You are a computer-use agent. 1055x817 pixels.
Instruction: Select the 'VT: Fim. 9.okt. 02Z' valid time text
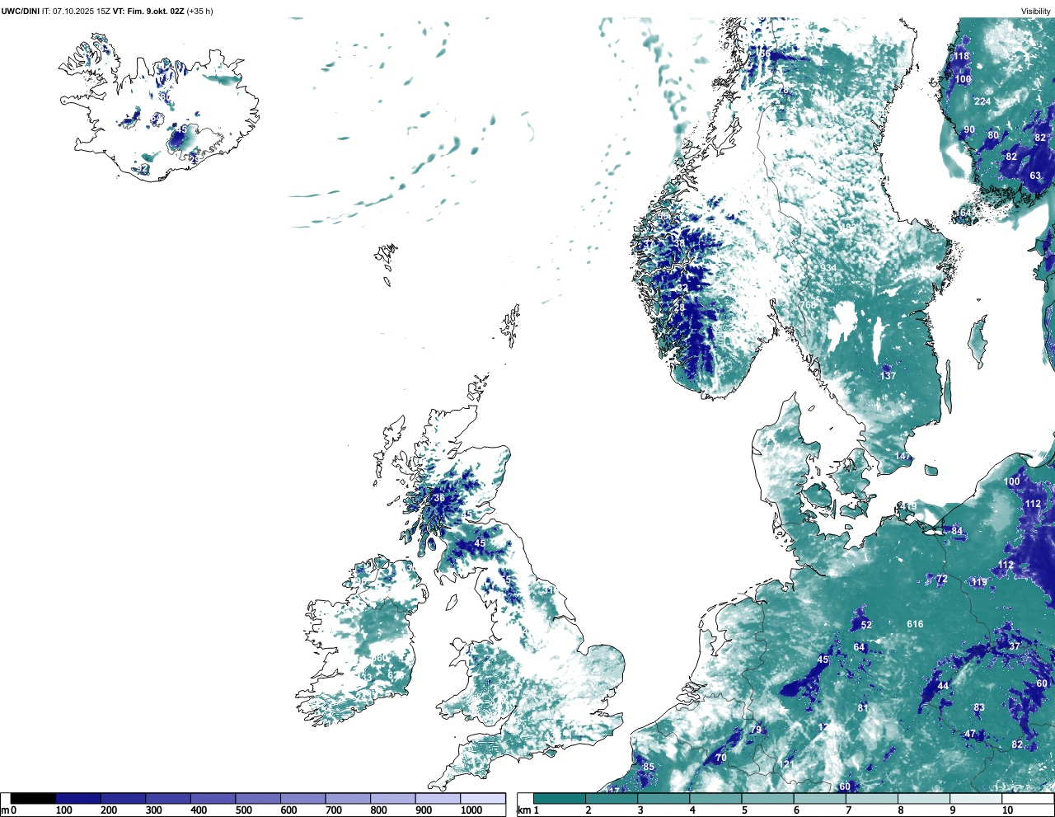coord(148,11)
